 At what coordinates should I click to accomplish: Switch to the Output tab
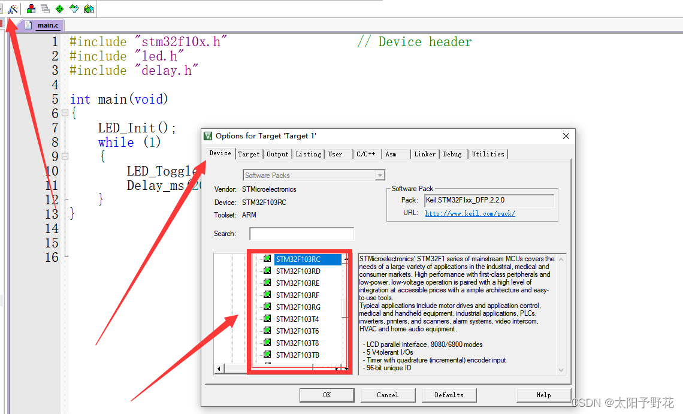pos(277,154)
